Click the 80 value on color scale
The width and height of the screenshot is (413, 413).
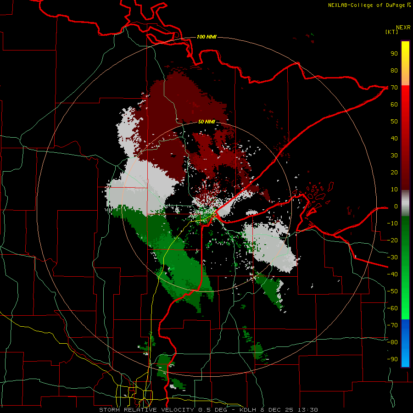pos(394,70)
